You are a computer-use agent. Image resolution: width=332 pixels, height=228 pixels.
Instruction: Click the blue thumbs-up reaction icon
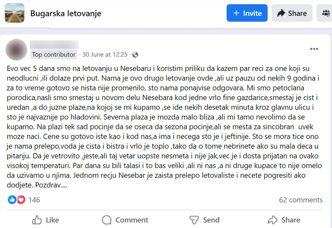[12, 200]
